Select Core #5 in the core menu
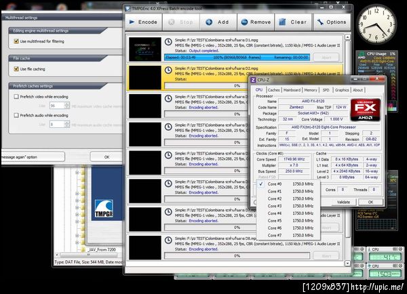Screen dimensions: 407x294 point(288,221)
